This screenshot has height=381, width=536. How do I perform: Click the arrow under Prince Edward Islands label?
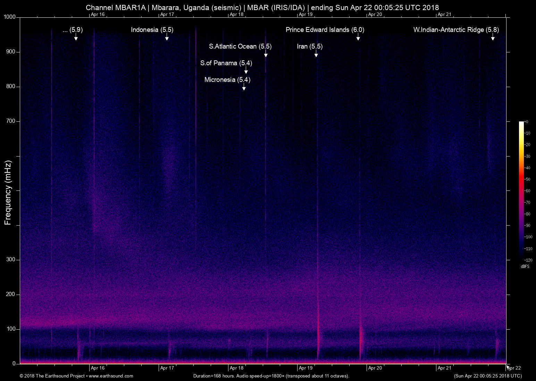click(358, 37)
